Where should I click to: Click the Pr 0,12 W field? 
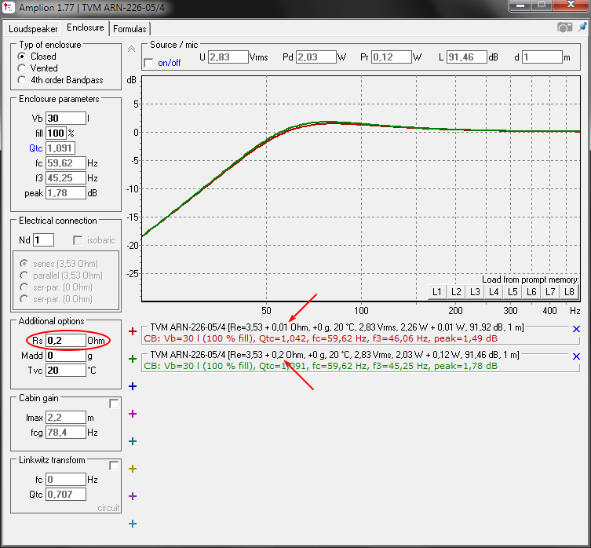pyautogui.click(x=391, y=57)
